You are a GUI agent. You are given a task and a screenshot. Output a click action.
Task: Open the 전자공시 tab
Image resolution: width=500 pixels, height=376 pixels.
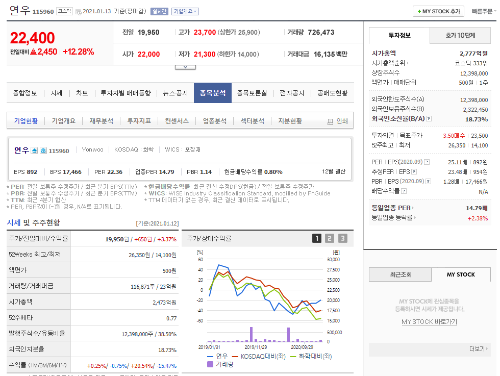292,93
